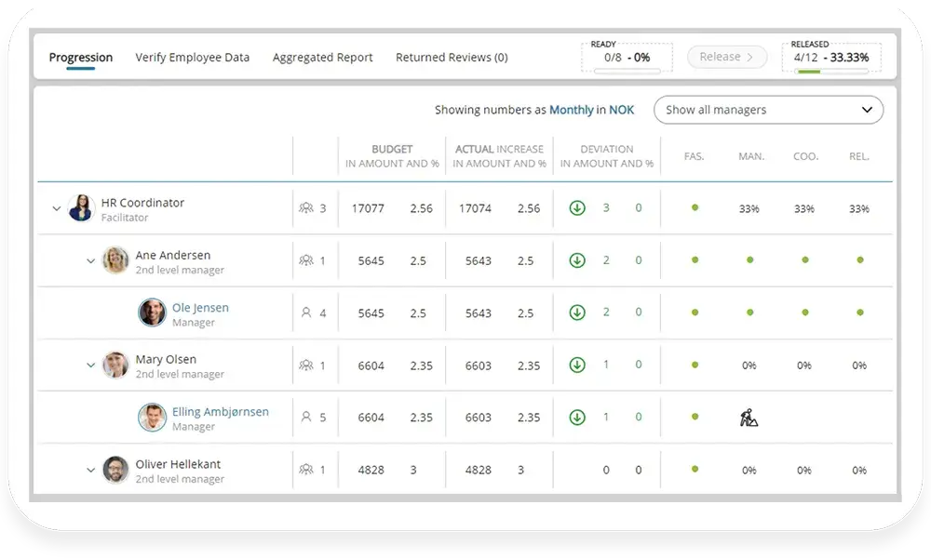Click person icon in Elling Ambjørnsen row

306,417
